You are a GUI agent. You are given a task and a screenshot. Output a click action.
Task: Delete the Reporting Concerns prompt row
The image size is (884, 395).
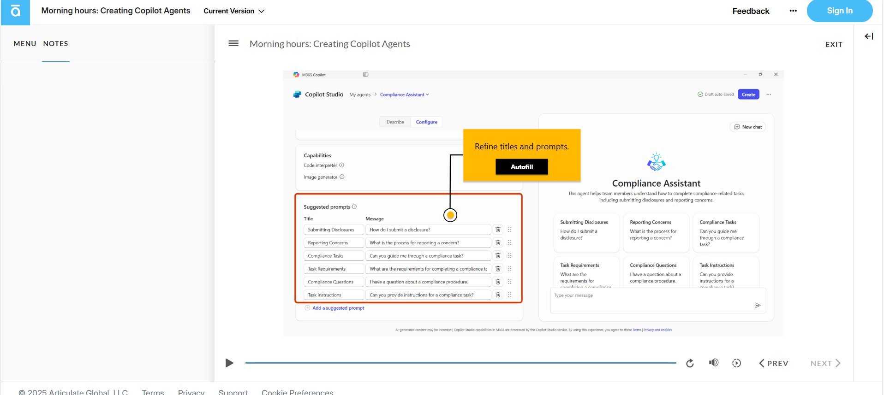pyautogui.click(x=498, y=242)
